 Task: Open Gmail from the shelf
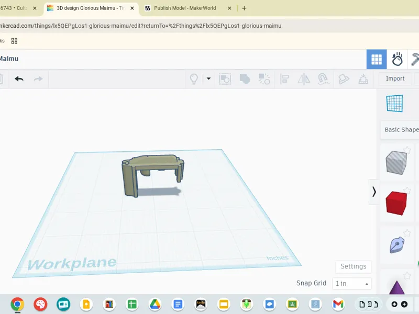[338, 304]
